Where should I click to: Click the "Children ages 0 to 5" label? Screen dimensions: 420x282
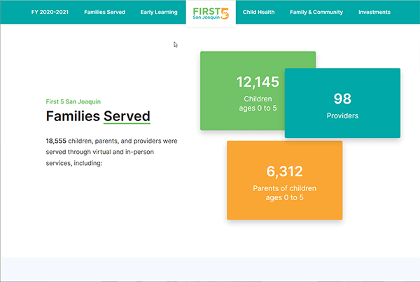point(258,104)
